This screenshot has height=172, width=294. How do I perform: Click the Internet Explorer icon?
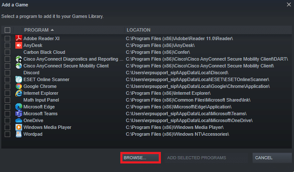[19, 93]
